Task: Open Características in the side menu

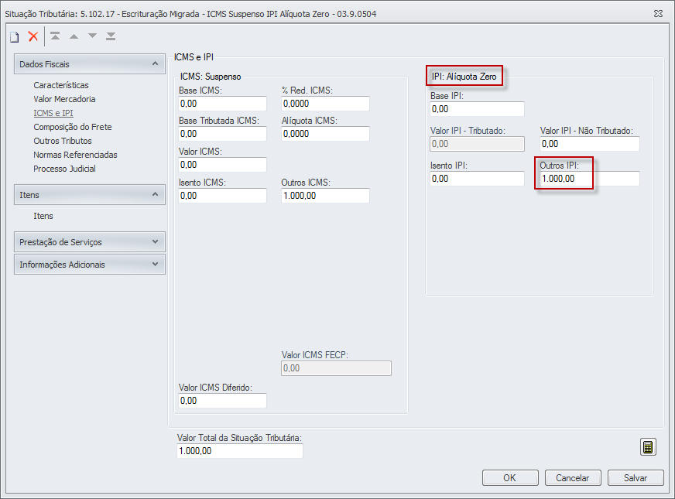Action: click(61, 85)
